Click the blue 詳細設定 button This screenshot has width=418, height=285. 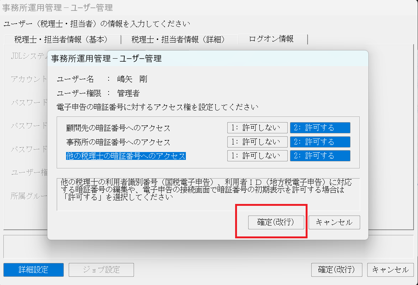[34, 270]
